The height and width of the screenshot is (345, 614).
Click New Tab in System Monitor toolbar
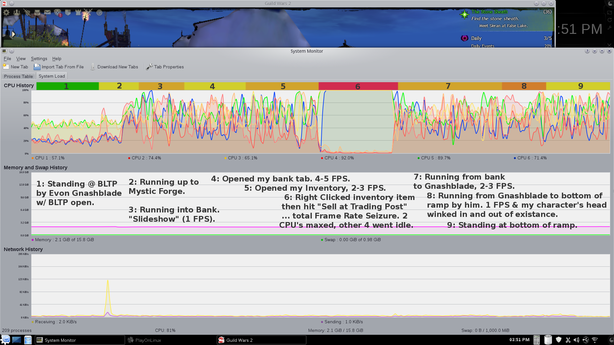16,67
